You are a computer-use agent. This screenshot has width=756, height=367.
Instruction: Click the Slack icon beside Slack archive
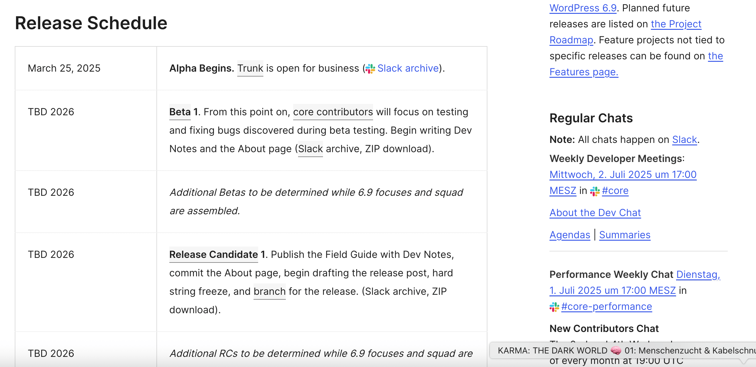point(370,69)
